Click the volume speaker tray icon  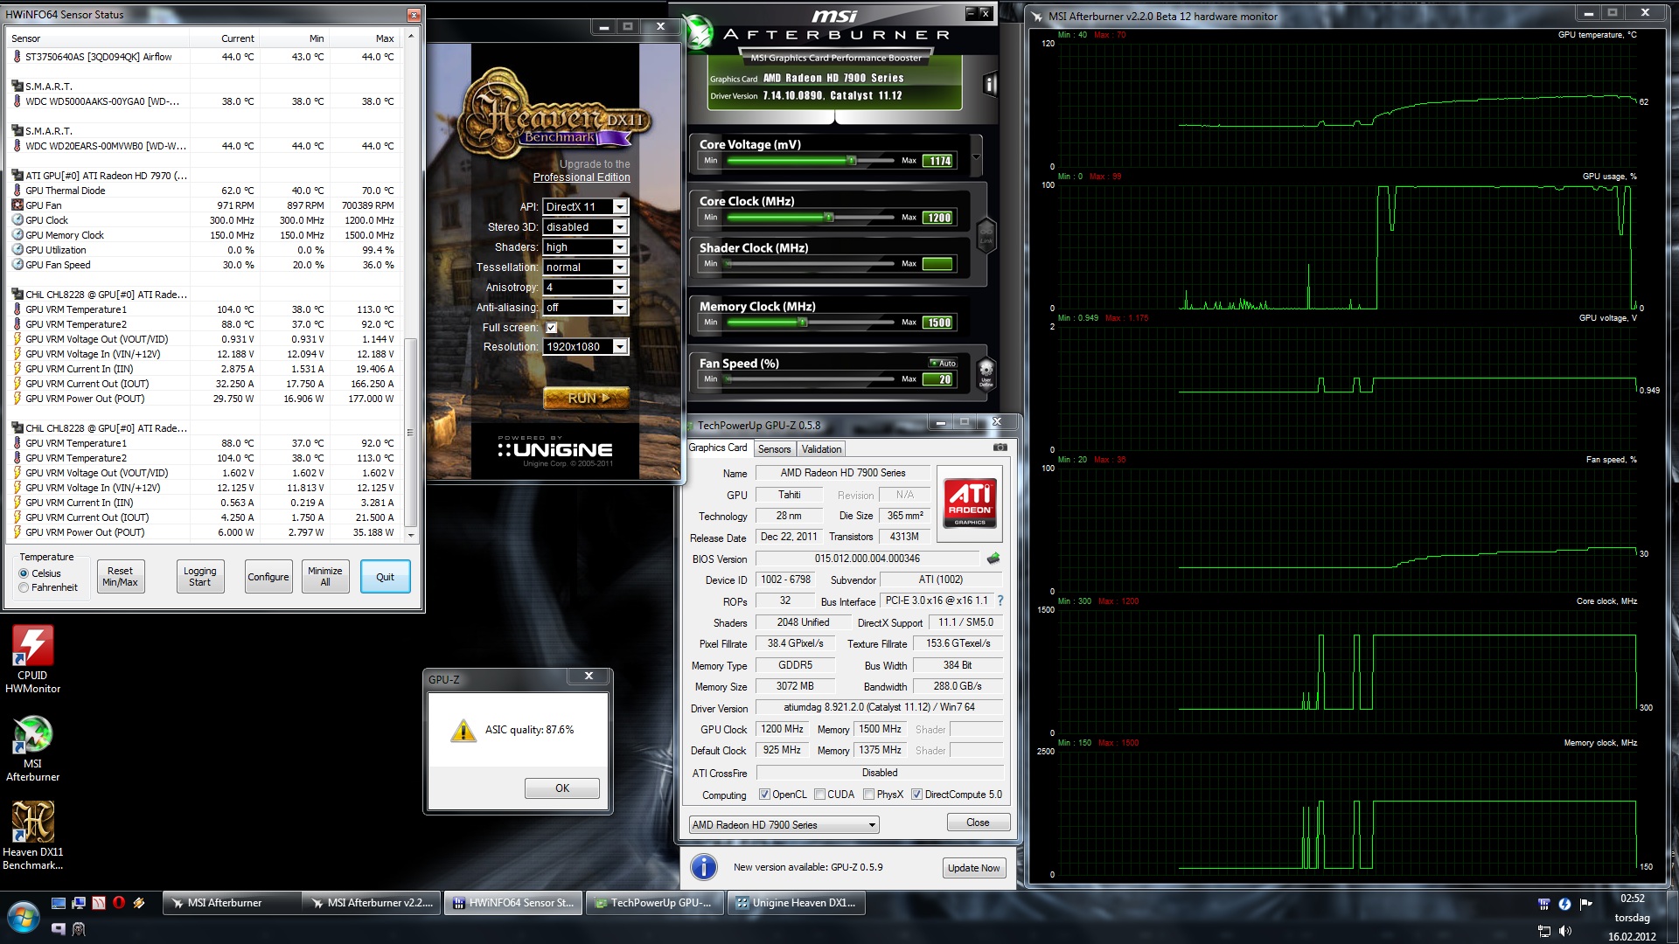pos(1565,932)
